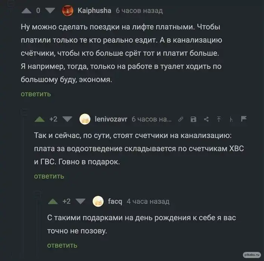Report lenivozavr's comment with flag icon
The height and width of the screenshot is (261, 264).
coord(243,119)
